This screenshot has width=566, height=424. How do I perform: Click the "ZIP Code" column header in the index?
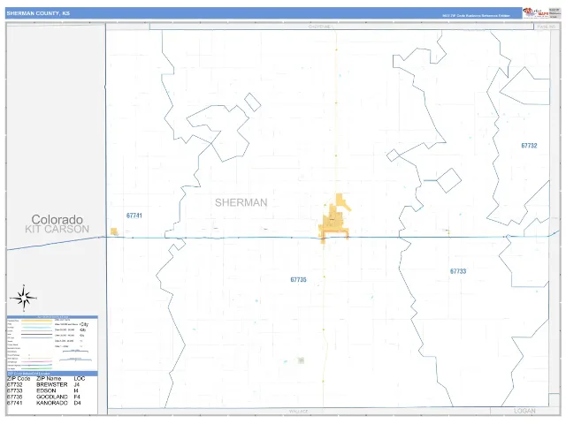(19, 379)
